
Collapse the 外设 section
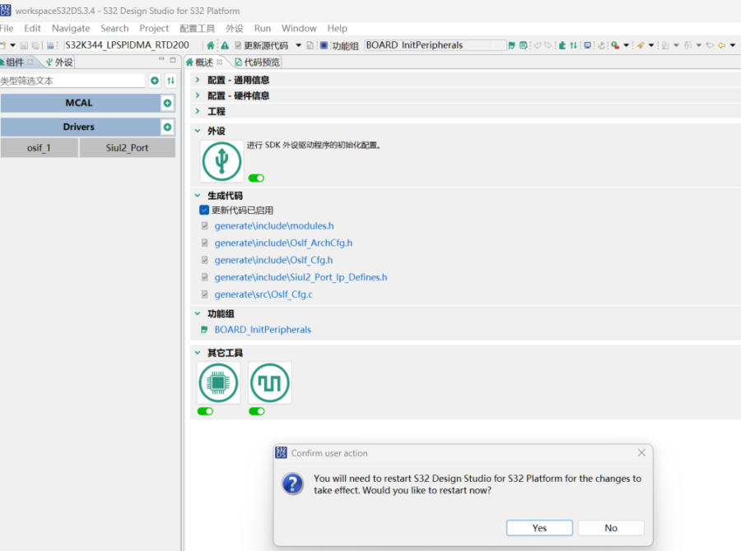(198, 131)
